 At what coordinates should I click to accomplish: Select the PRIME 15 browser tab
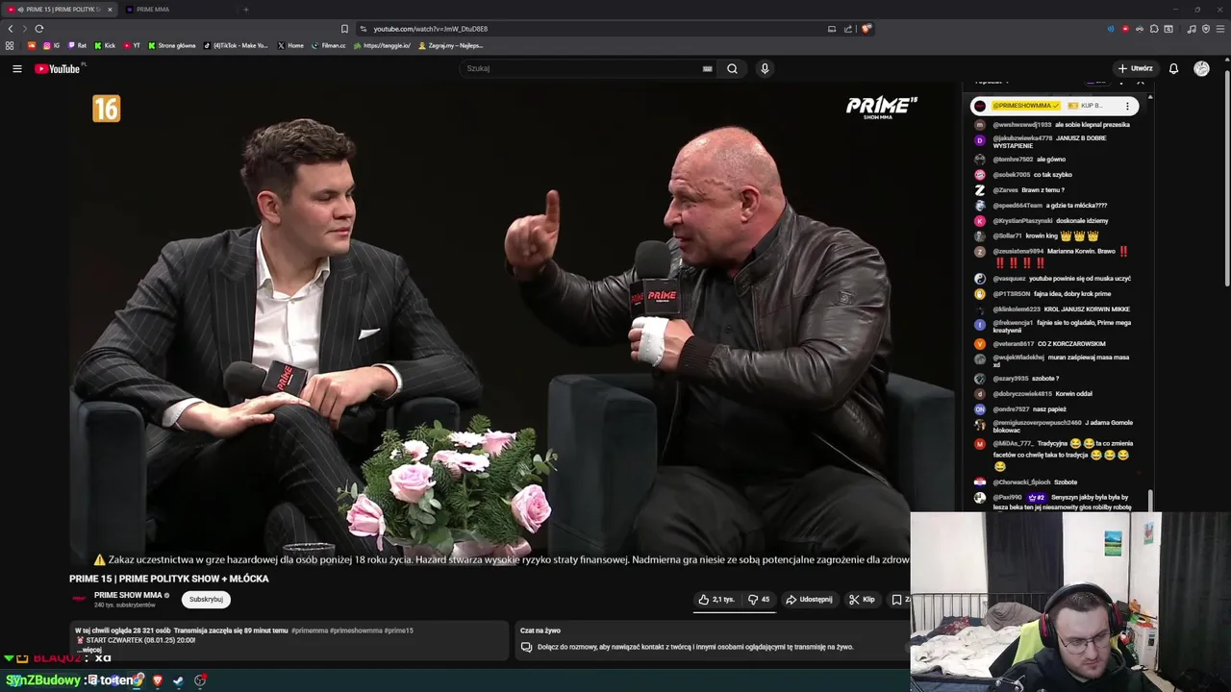(60, 10)
